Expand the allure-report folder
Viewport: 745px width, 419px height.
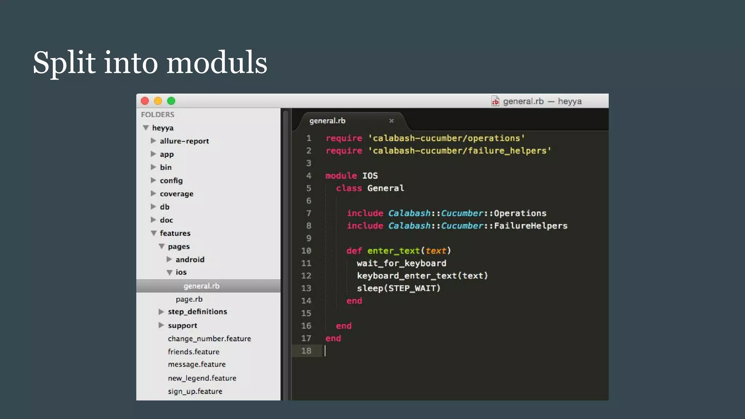coord(153,141)
